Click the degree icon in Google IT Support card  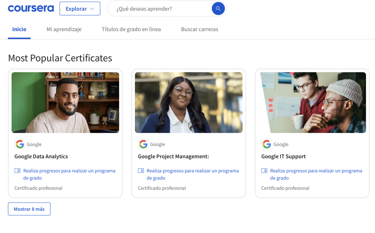(x=264, y=171)
